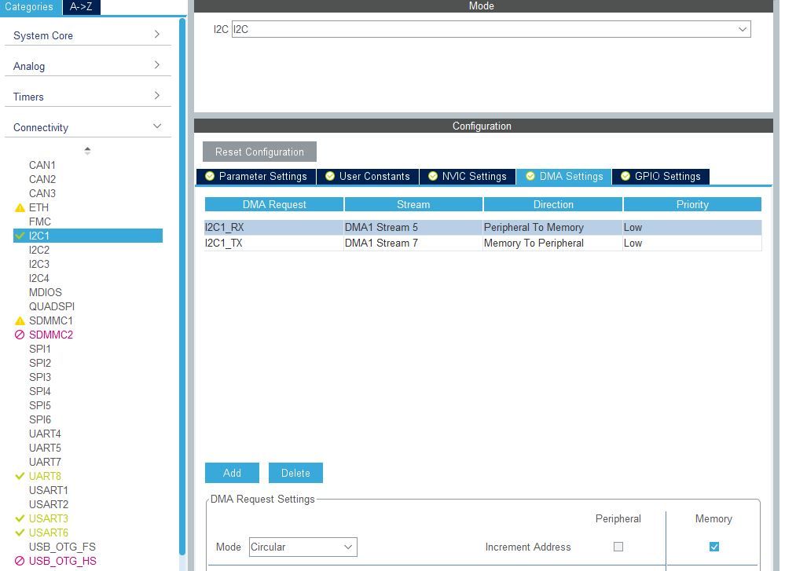785x571 pixels.
Task: Collapse the Connectivity category
Action: click(87, 127)
